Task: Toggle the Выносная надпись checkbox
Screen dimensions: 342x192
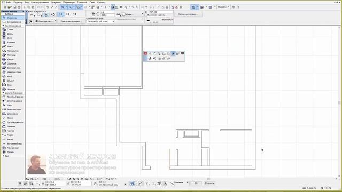Action: [146, 15]
